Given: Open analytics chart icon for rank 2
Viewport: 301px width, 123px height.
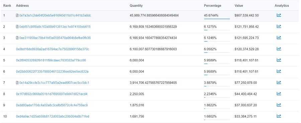Looking at the screenshot, I should [279, 26].
